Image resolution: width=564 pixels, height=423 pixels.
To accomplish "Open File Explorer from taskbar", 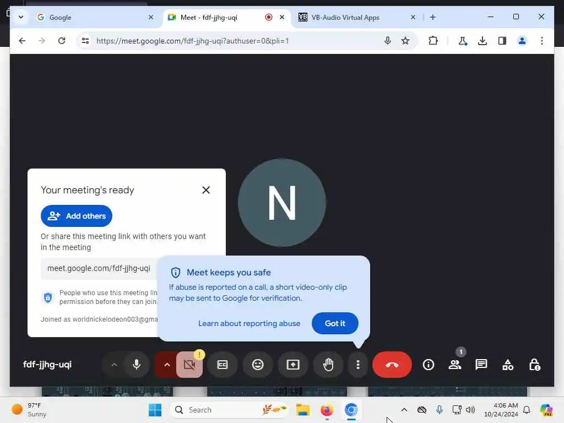I will 302,410.
